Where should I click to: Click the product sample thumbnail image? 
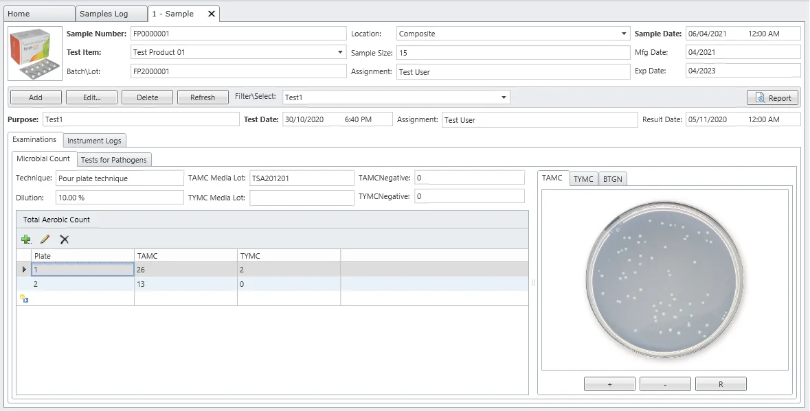pyautogui.click(x=34, y=55)
